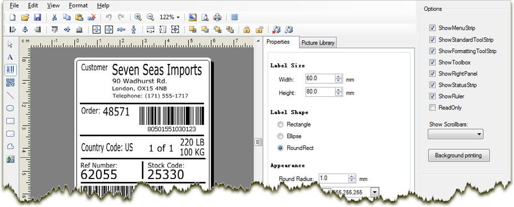Toggle the ShowStatusStrip checkbox
The width and height of the screenshot is (514, 207).
(x=432, y=85)
